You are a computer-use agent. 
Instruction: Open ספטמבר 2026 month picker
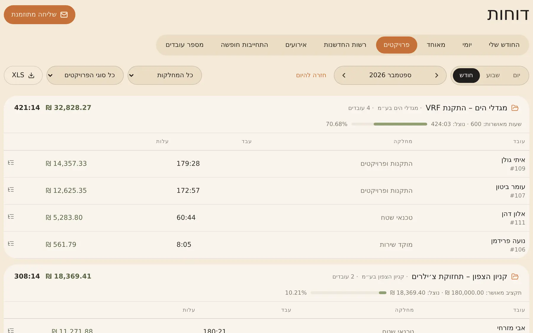(x=390, y=75)
